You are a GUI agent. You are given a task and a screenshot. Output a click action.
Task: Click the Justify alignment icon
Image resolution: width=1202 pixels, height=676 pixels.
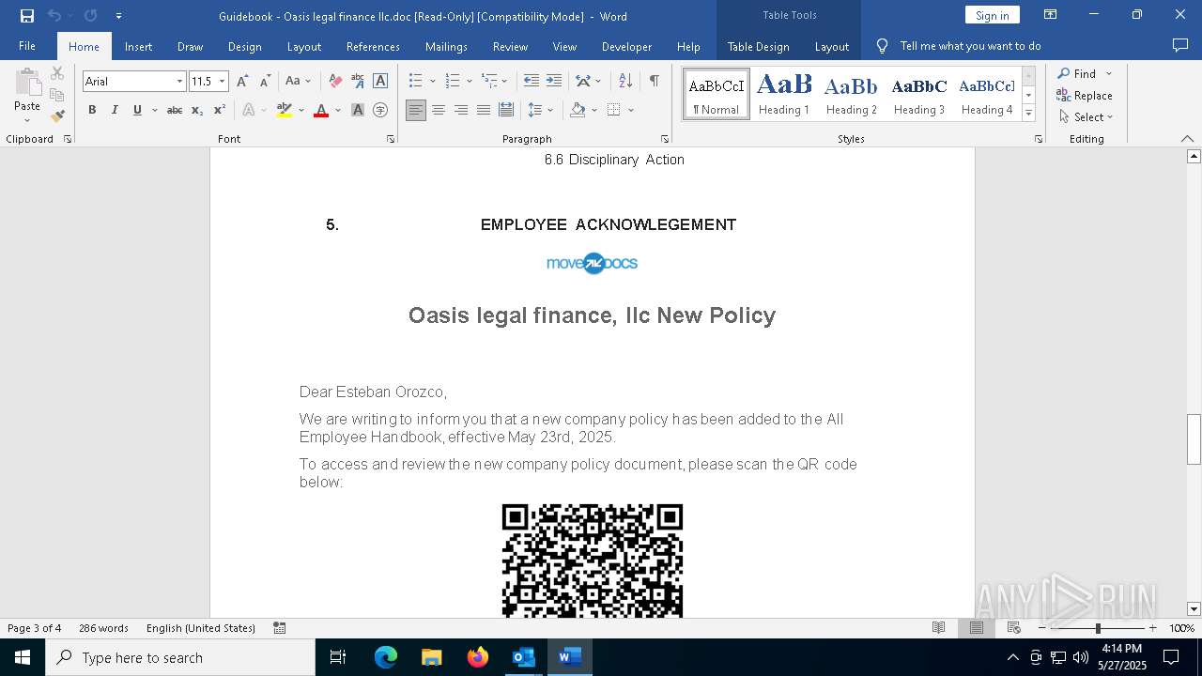tap(483, 110)
